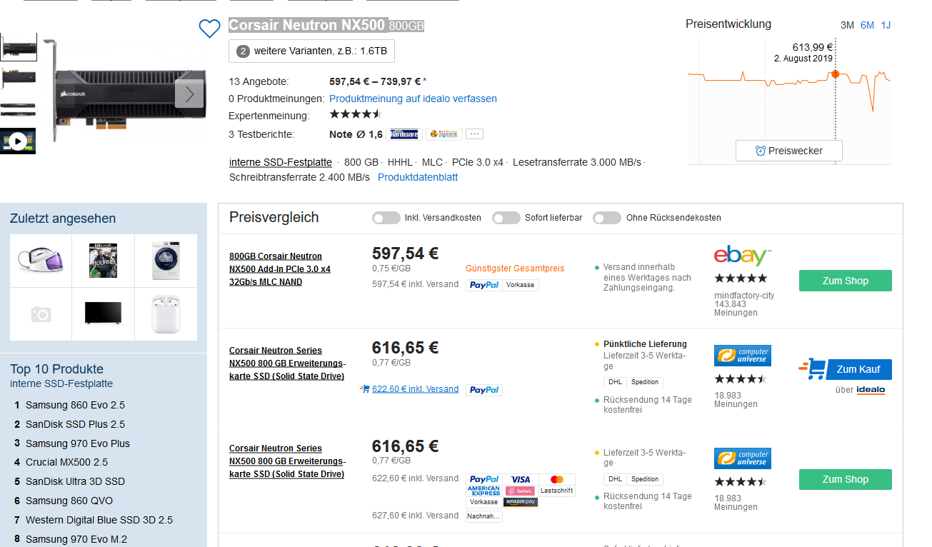Click the eBay shop logo

tap(742, 256)
